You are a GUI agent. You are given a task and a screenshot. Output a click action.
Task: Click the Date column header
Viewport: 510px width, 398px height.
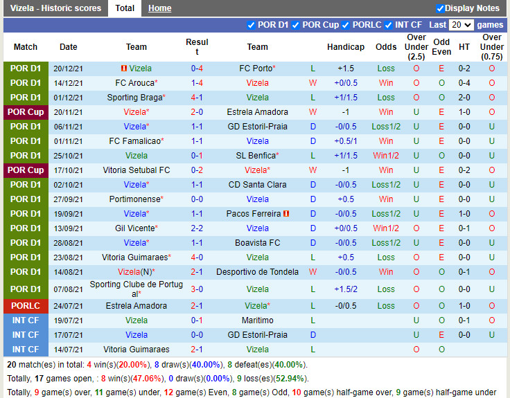(x=69, y=47)
